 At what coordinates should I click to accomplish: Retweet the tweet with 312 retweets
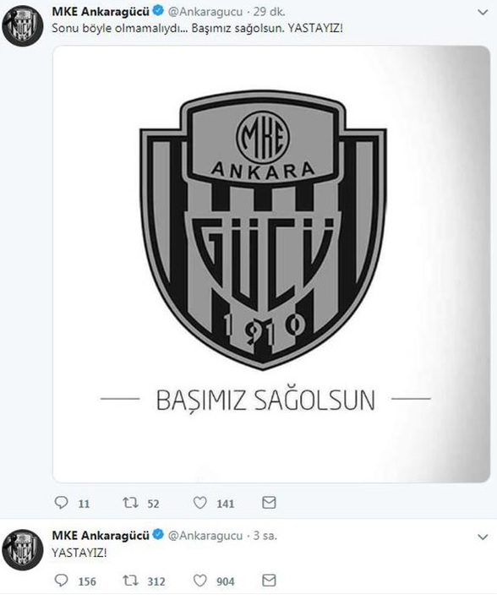click(x=130, y=581)
